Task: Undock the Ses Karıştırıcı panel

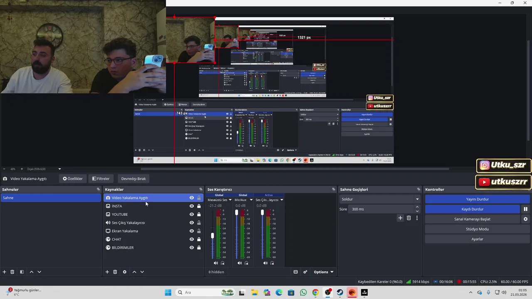Action: (x=333, y=189)
